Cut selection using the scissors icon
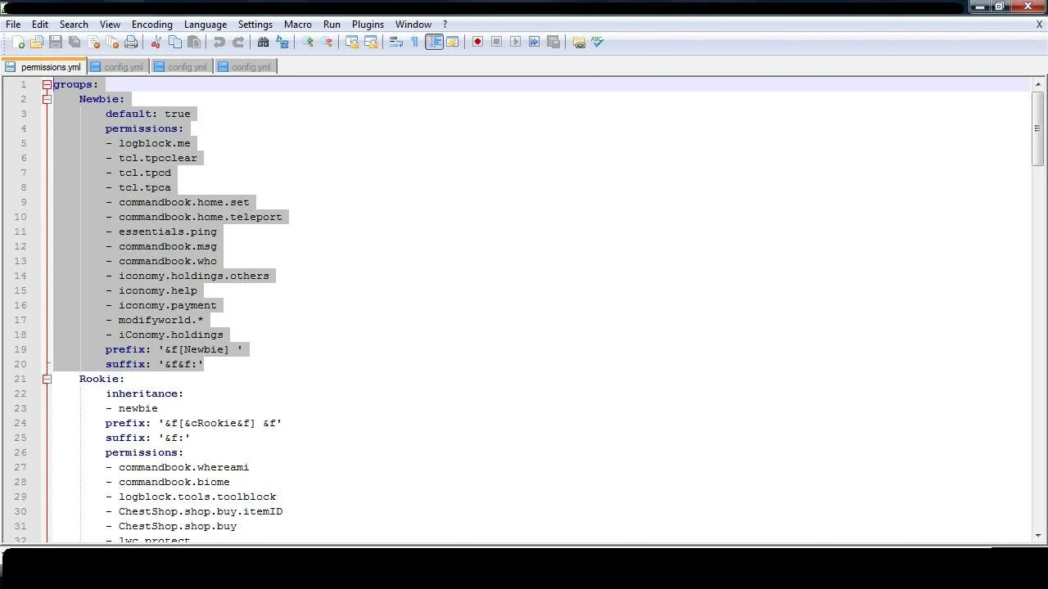 coord(156,42)
